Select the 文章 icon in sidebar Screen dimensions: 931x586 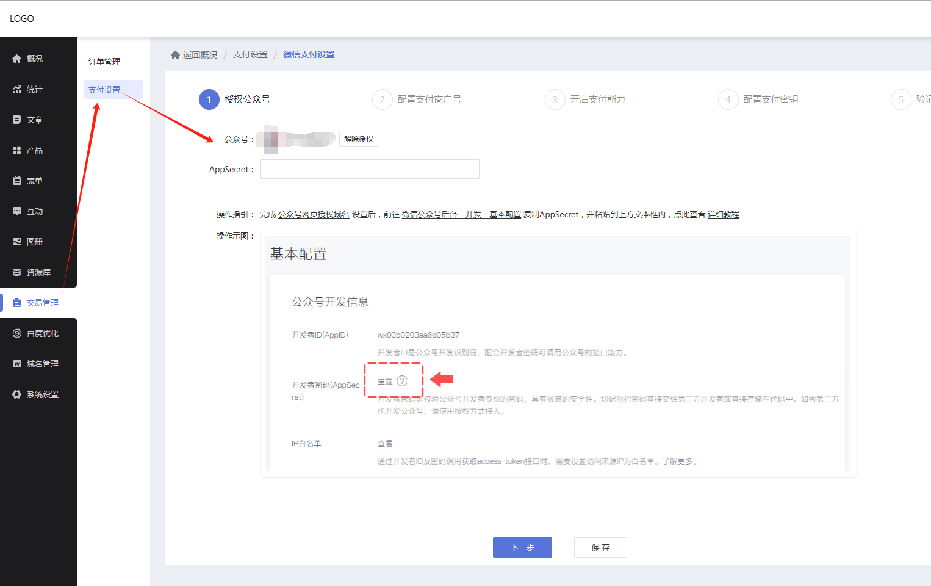point(17,120)
